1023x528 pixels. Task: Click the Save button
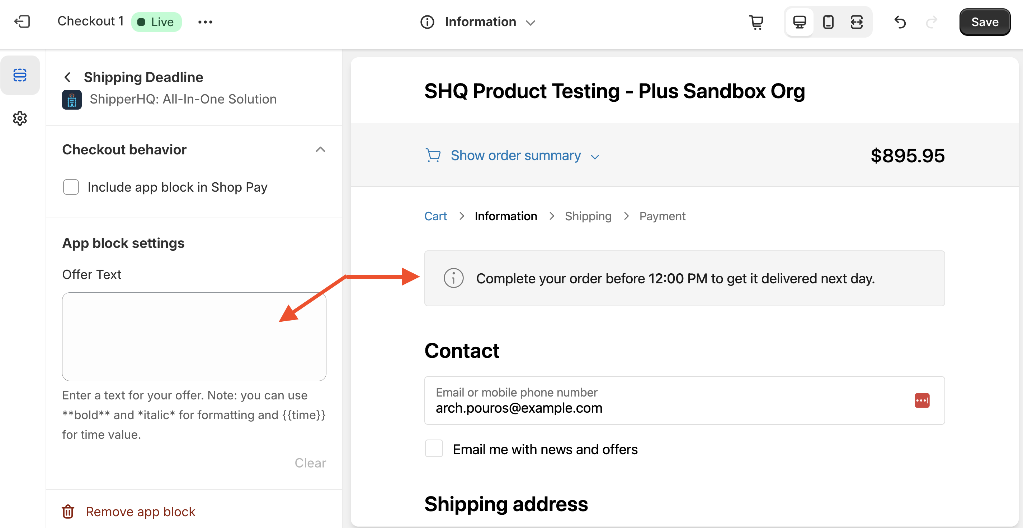click(x=985, y=22)
